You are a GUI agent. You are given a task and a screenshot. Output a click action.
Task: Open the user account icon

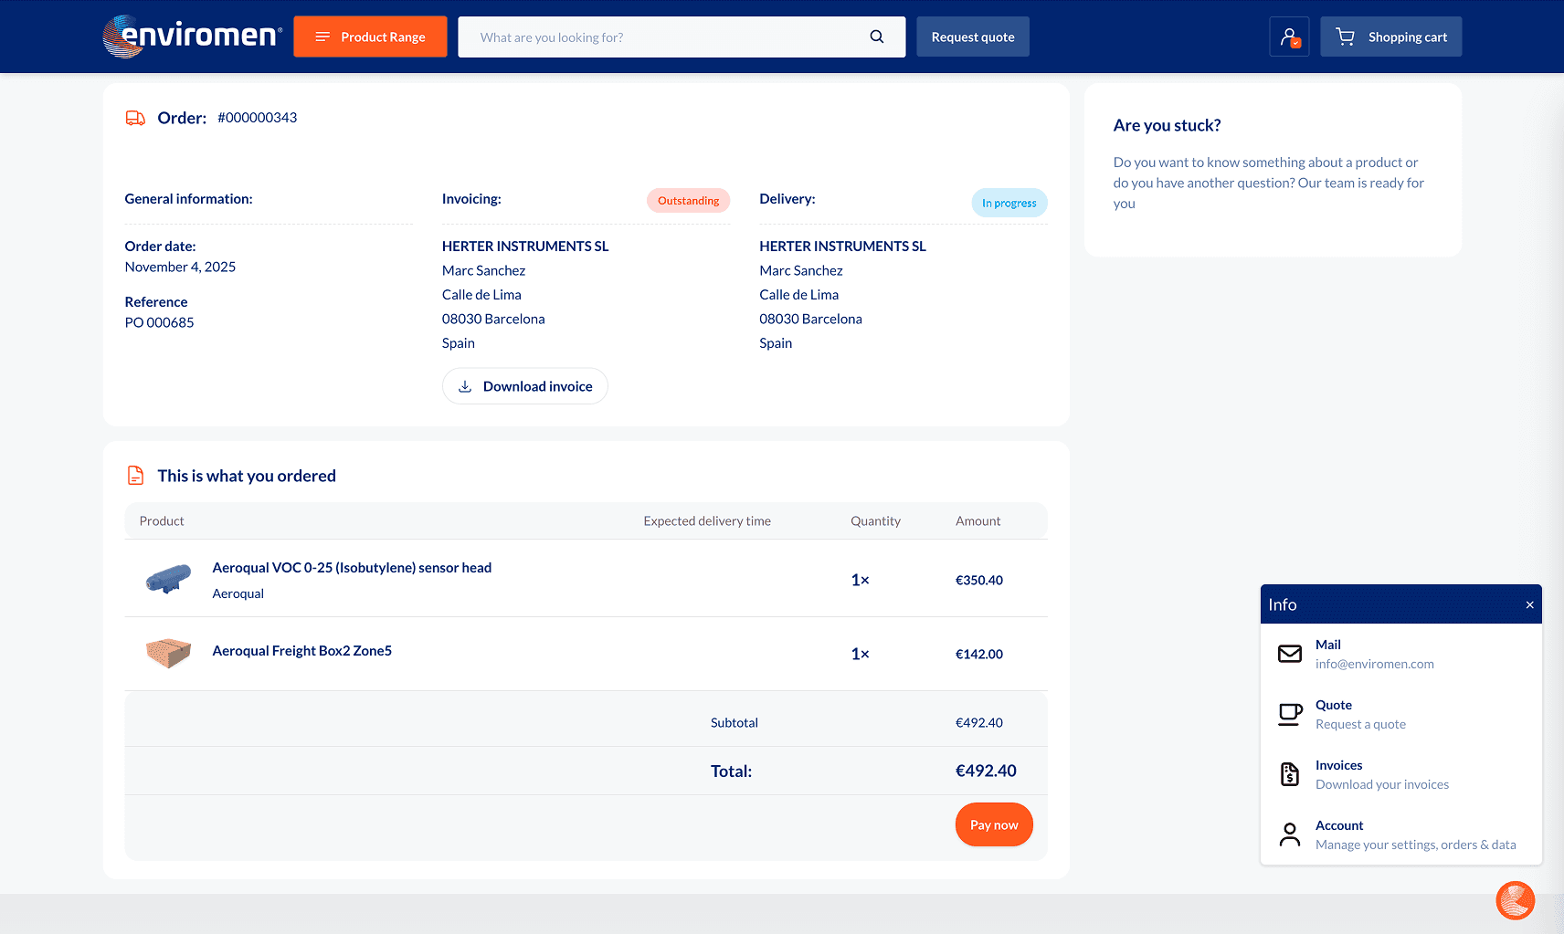[1289, 37]
